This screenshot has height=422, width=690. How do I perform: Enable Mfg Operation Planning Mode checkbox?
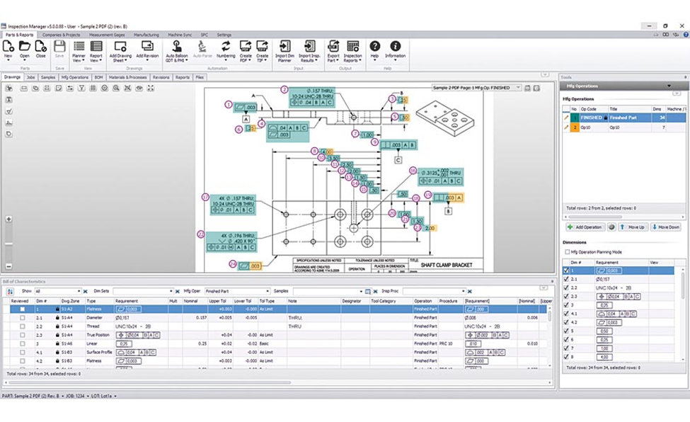point(568,252)
